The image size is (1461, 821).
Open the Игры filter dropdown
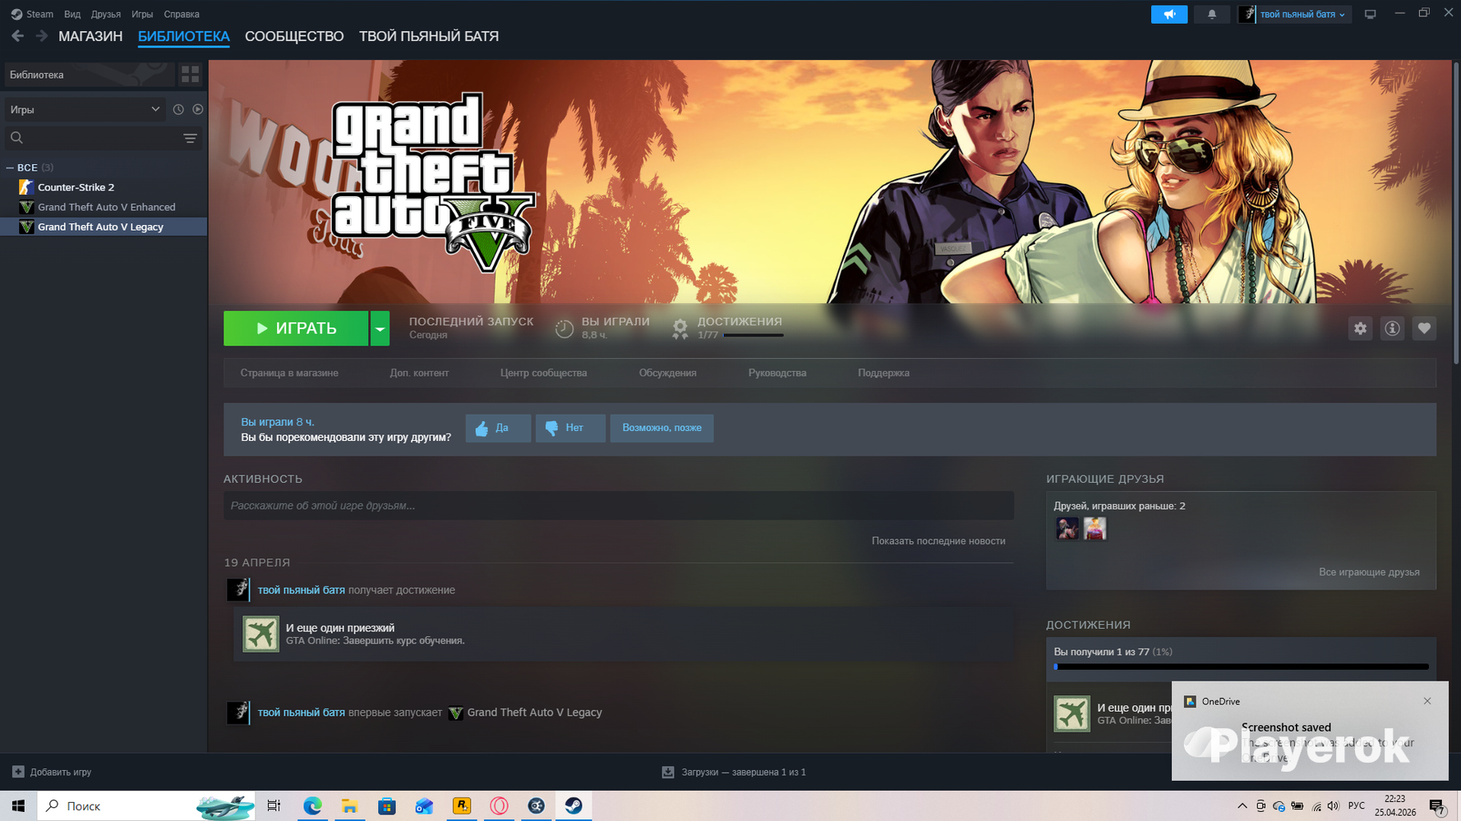coord(85,109)
